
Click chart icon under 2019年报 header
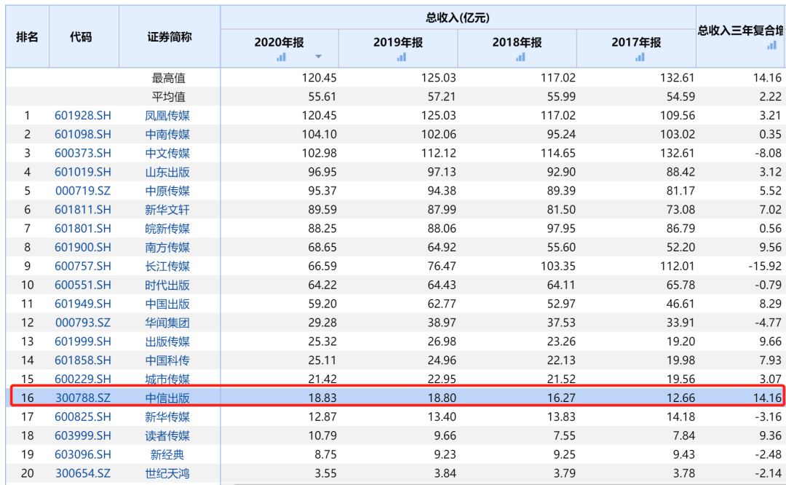(x=401, y=58)
